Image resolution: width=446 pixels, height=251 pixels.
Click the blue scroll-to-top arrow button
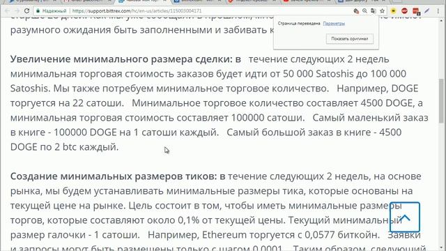click(x=405, y=217)
